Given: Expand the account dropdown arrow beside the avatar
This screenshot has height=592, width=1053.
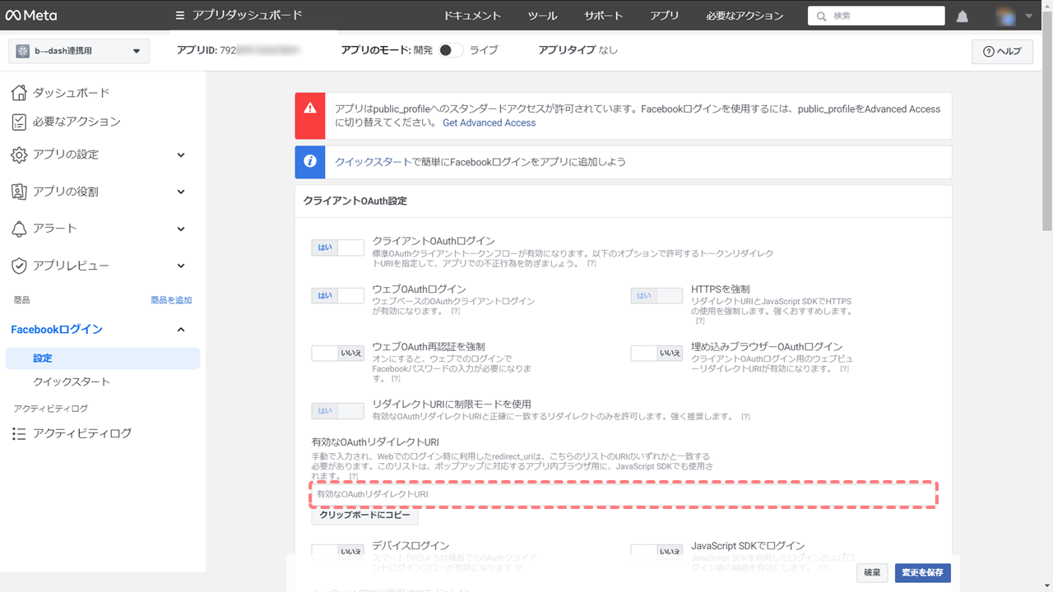Looking at the screenshot, I should (1028, 16).
